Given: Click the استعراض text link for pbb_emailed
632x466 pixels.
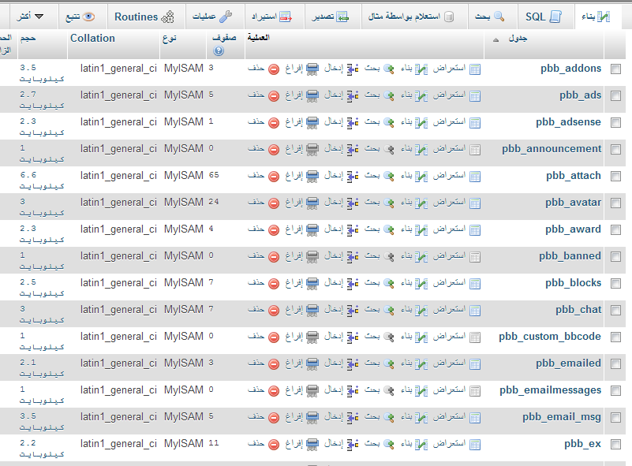Looking at the screenshot, I should click(x=449, y=363).
